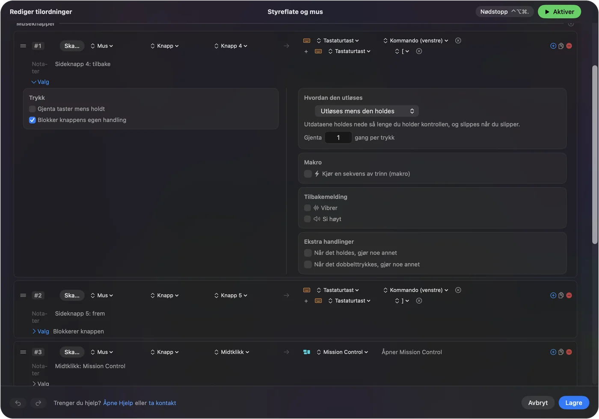
Task: Add another key below Kommando in mapping #1
Action: pyautogui.click(x=306, y=51)
